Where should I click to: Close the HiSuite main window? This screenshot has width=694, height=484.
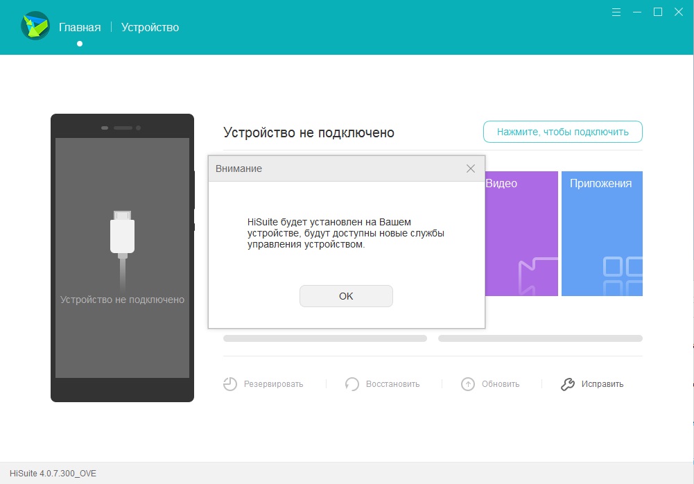pyautogui.click(x=679, y=12)
